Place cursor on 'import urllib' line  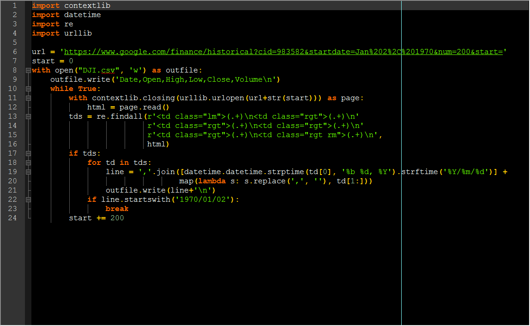pos(62,34)
